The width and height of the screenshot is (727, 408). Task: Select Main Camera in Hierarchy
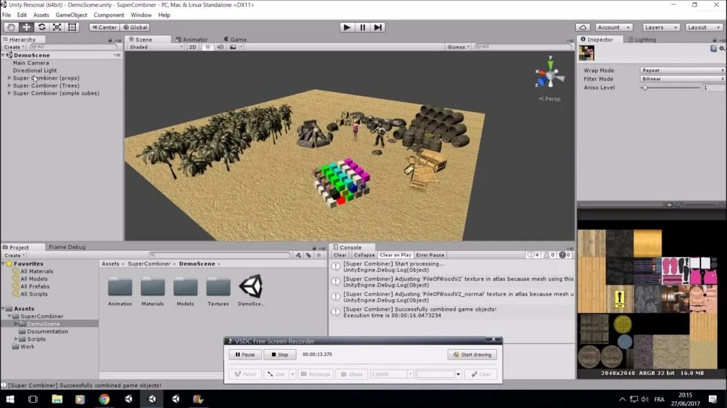31,63
